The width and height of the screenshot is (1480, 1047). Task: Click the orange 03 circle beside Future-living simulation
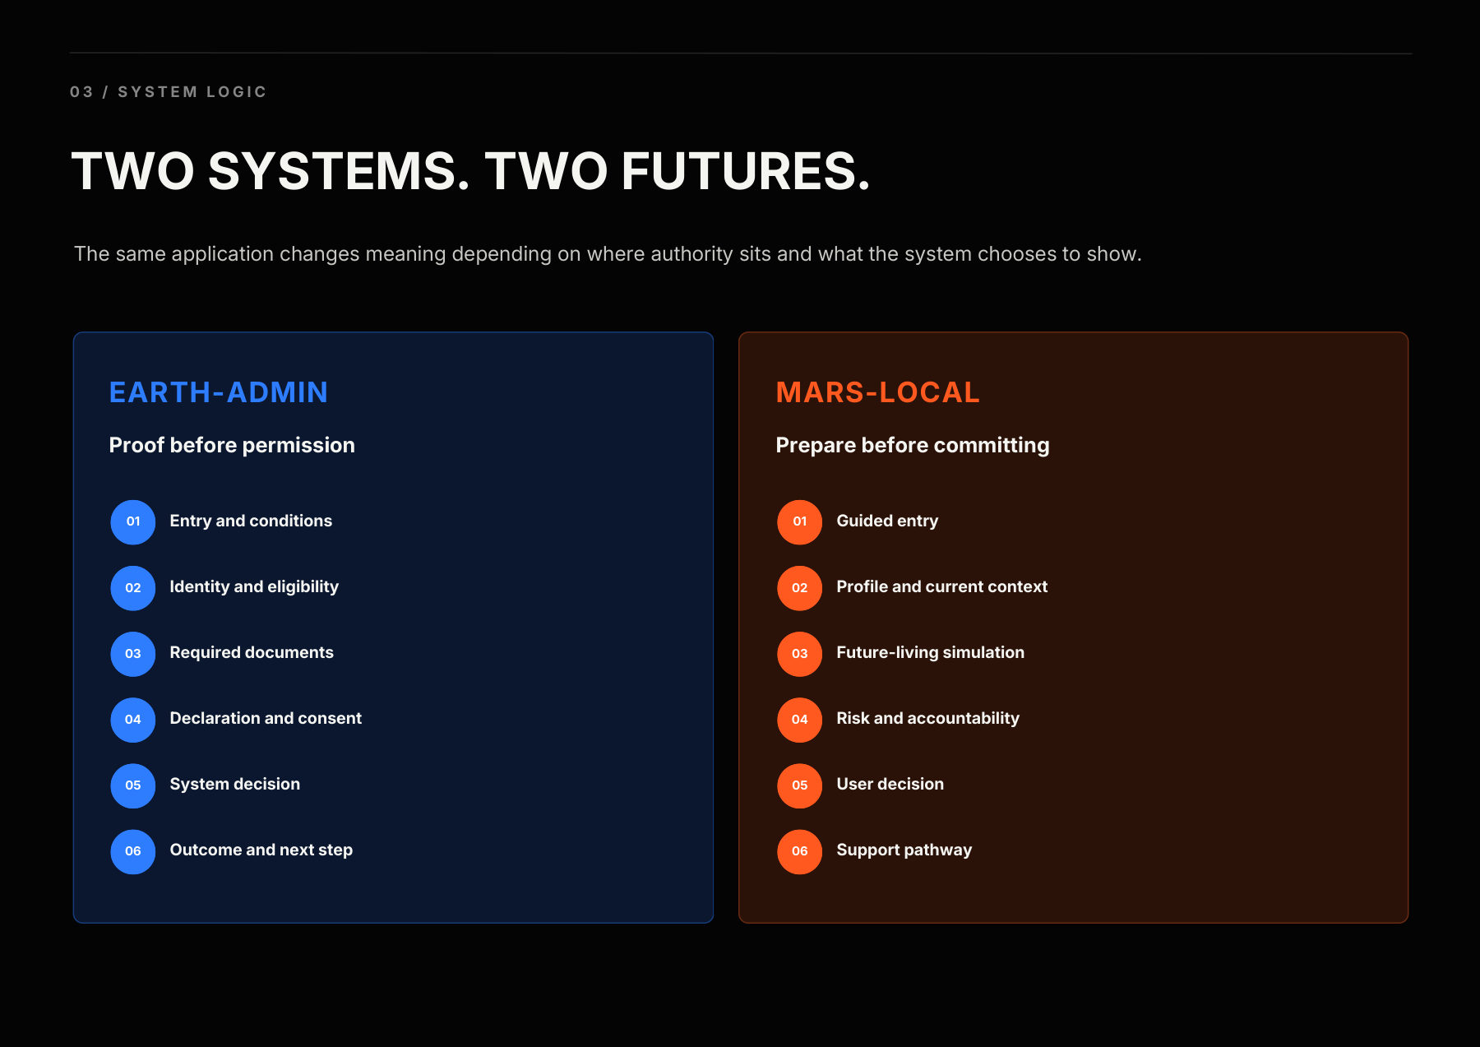800,653
